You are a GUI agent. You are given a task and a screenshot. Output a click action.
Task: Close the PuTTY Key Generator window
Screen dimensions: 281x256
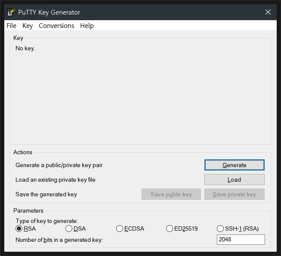pyautogui.click(x=268, y=12)
